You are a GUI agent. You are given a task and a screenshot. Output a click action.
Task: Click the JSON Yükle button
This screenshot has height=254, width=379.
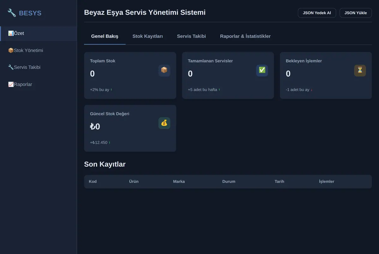click(356, 13)
